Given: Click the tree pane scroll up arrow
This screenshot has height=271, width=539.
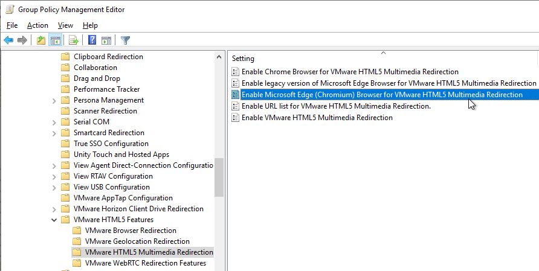Looking at the screenshot, I should [219, 57].
